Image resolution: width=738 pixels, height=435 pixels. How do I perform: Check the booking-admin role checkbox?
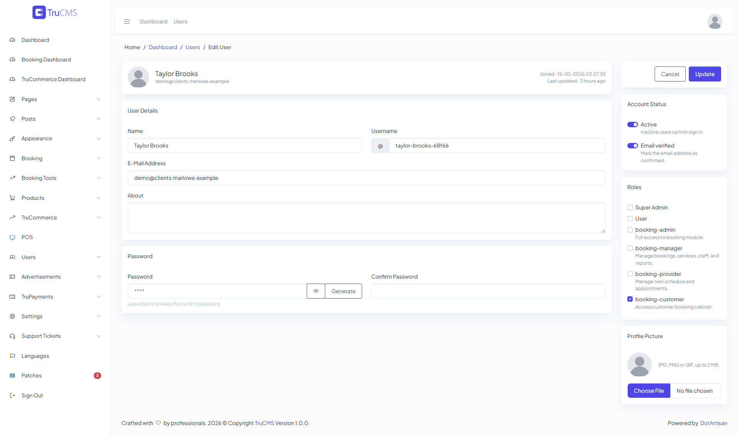coord(630,230)
